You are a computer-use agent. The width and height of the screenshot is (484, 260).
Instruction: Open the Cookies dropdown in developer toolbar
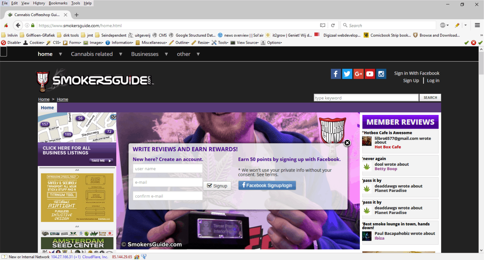34,43
